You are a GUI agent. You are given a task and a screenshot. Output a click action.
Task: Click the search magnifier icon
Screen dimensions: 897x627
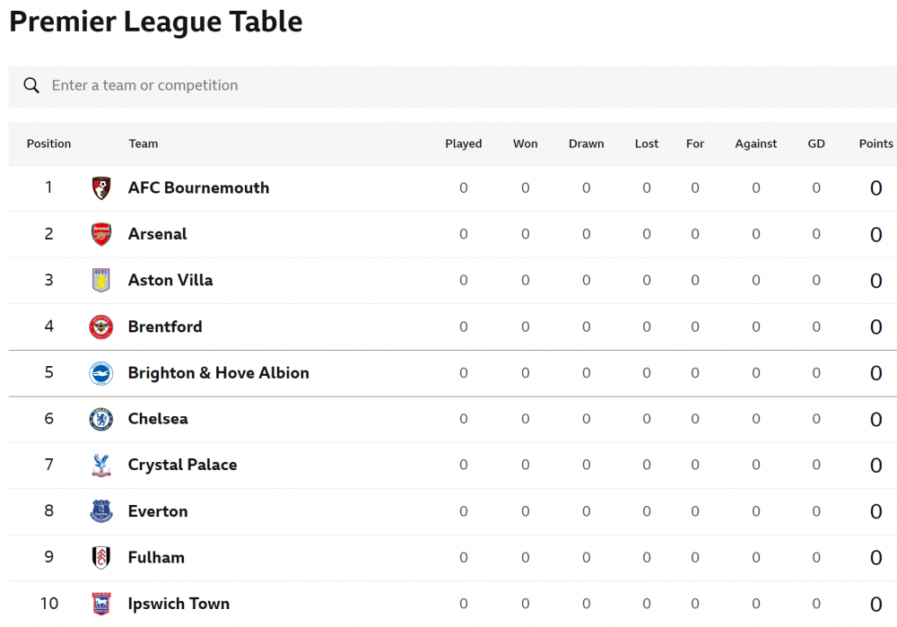coord(31,86)
